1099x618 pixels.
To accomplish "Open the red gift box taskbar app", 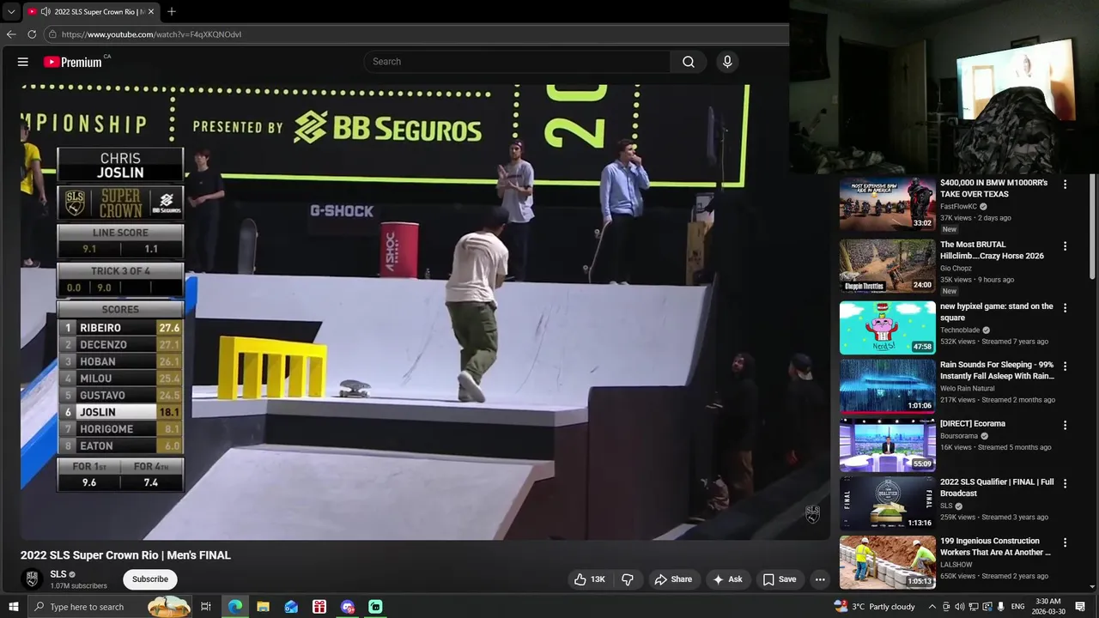I will tap(319, 607).
